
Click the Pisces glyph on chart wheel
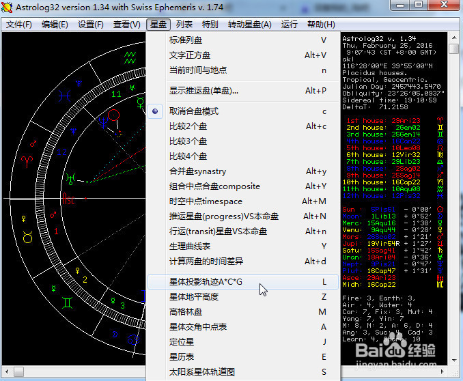pos(64,96)
